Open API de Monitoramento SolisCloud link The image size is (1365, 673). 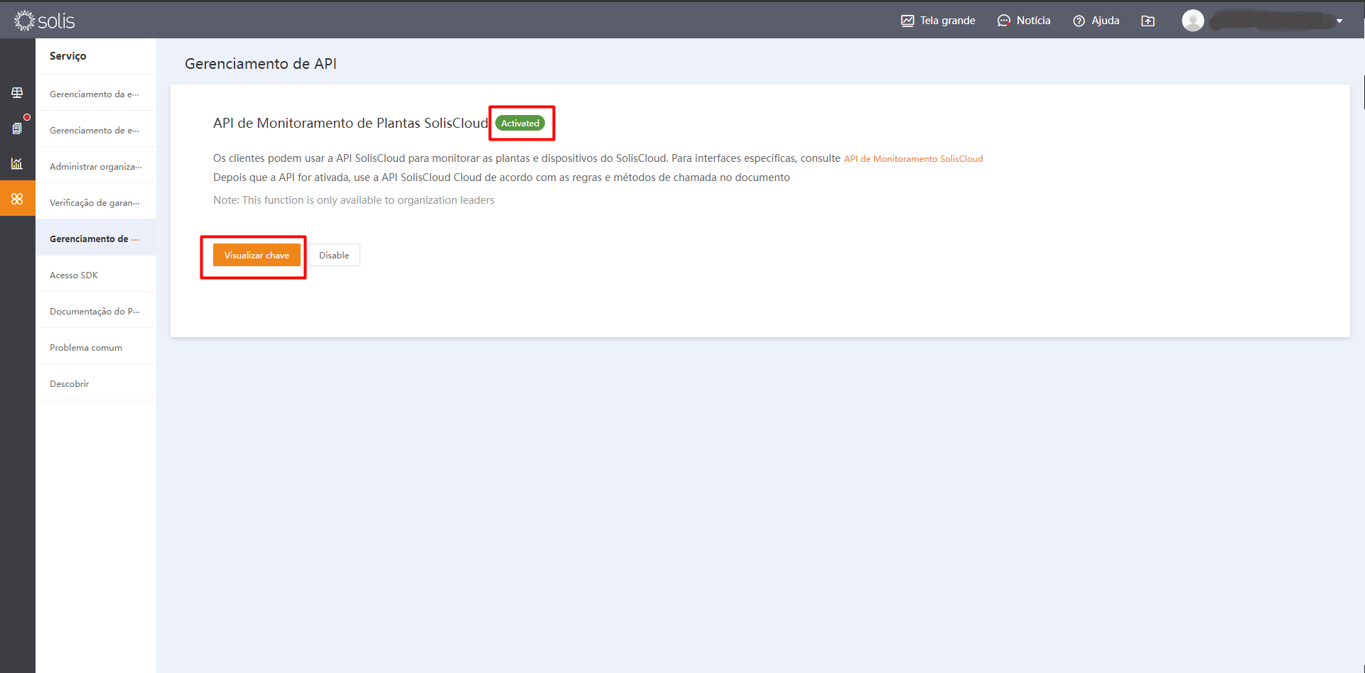913,159
